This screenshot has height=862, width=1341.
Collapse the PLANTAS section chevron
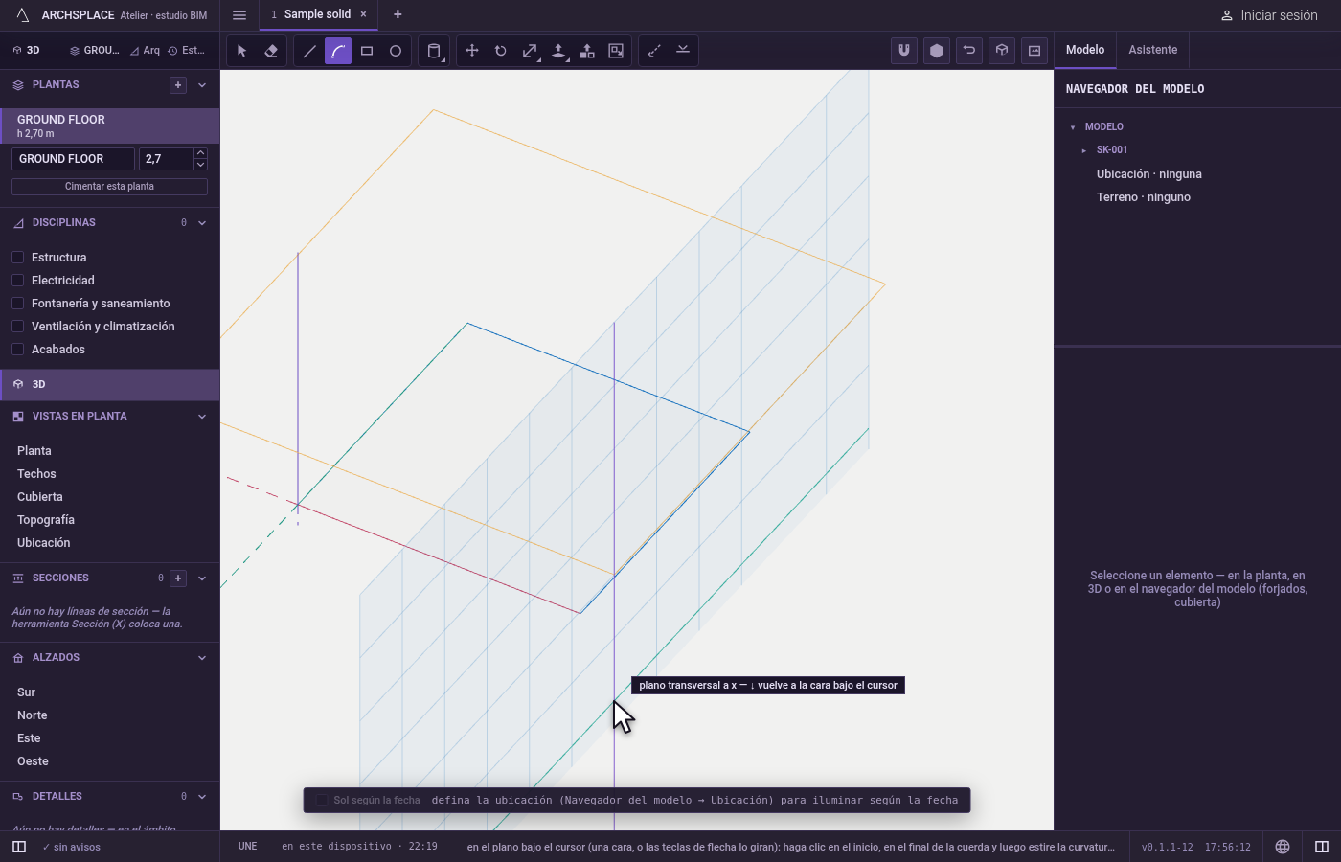click(x=202, y=85)
